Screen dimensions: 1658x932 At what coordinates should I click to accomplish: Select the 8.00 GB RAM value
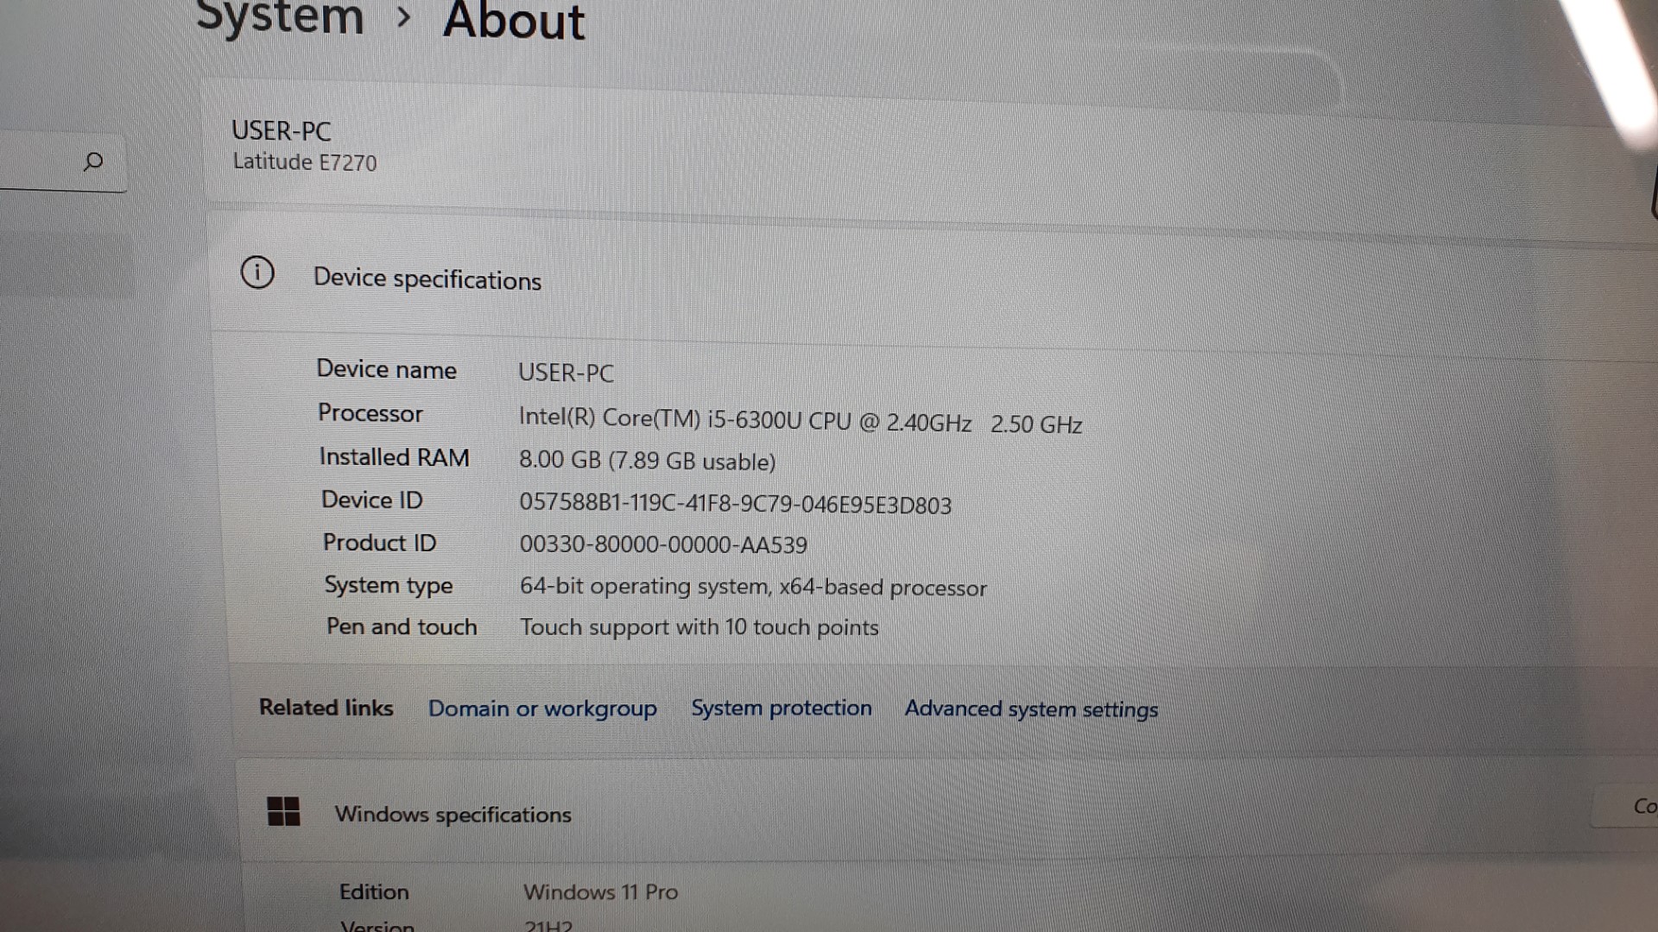pyautogui.click(x=647, y=460)
